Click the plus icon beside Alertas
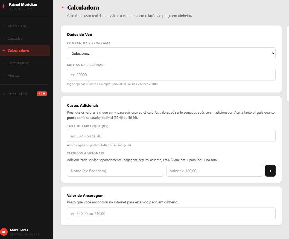The height and width of the screenshot is (239, 289). click(x=4, y=75)
